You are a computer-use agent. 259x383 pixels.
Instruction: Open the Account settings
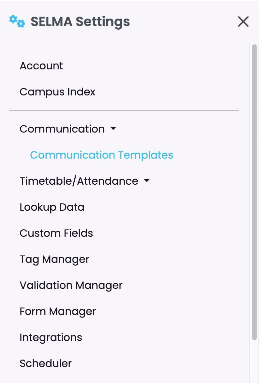(x=41, y=66)
